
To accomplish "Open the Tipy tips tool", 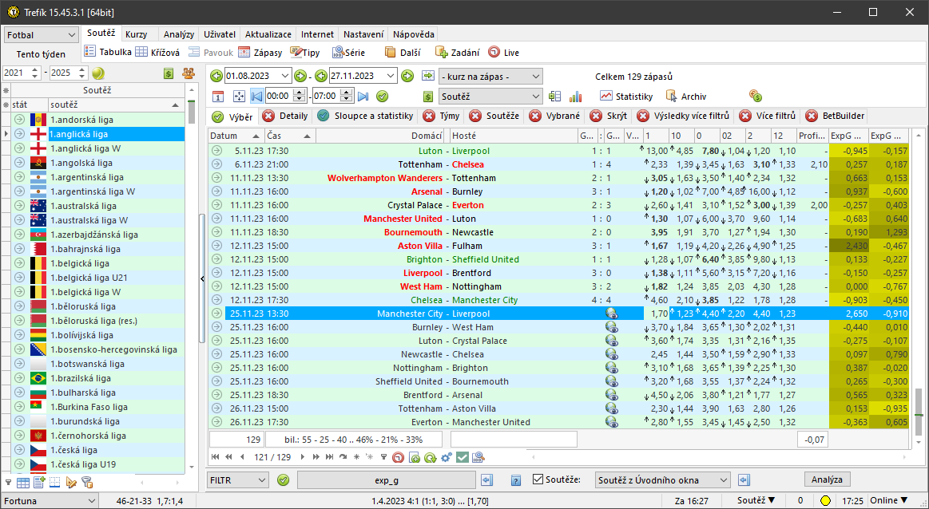I will (304, 52).
